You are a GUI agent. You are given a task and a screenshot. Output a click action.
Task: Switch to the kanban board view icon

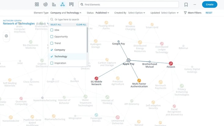click(x=71, y=4)
